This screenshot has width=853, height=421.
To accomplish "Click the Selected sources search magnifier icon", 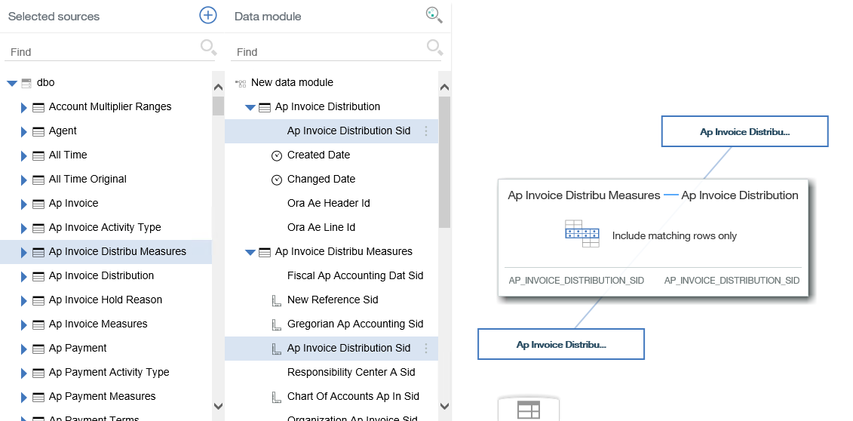I will pos(208,48).
